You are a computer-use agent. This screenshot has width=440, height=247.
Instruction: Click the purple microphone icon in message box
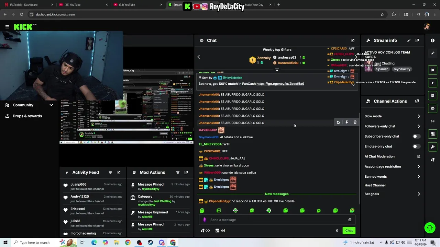coord(205,220)
